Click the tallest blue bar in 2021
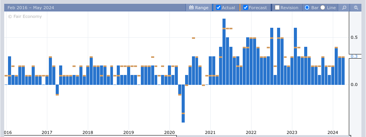Screen dimensions: 366x137 [x=224, y=52]
